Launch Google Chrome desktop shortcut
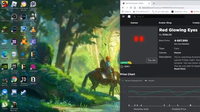Viewport: 200px width, 112px height. (x=14, y=81)
